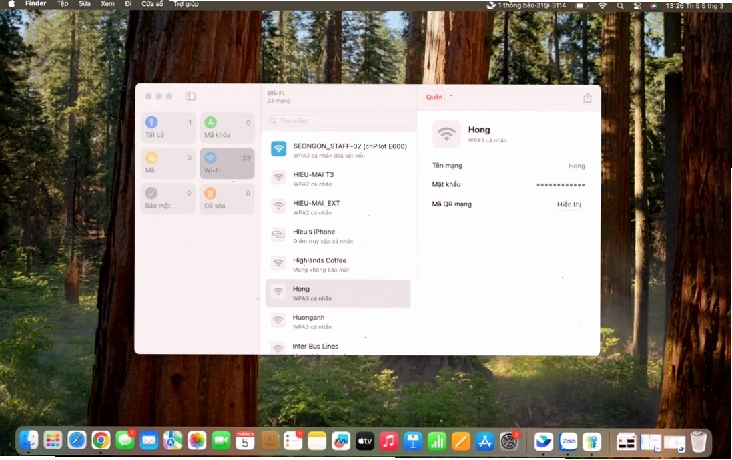Open the Cửa sổ menu
Image resolution: width=732 pixels, height=460 pixels.
pyautogui.click(x=152, y=4)
